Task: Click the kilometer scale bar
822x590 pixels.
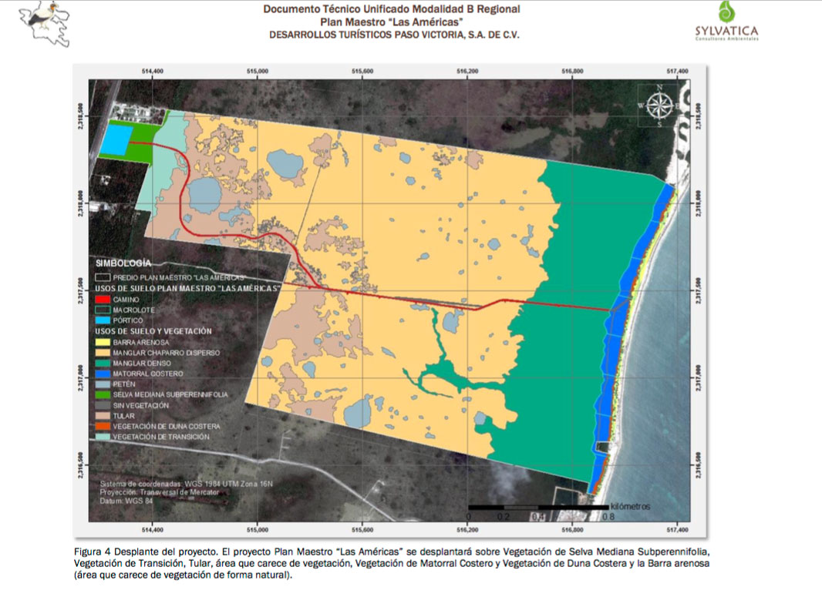Action: point(537,508)
